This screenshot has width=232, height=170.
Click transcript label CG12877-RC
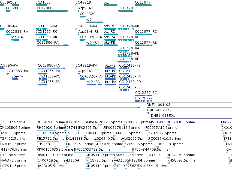pyautogui.click(x=146, y=32)
